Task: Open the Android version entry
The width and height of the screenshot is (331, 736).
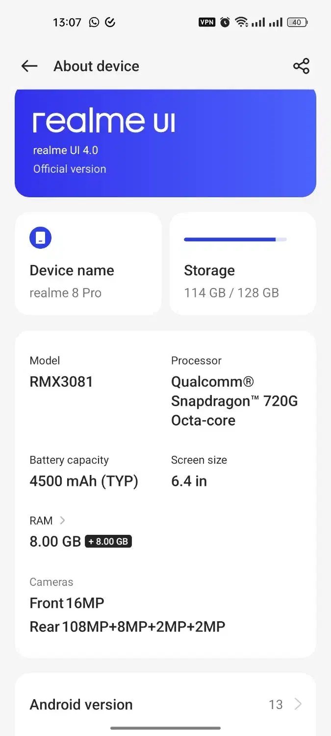Action: (81, 705)
